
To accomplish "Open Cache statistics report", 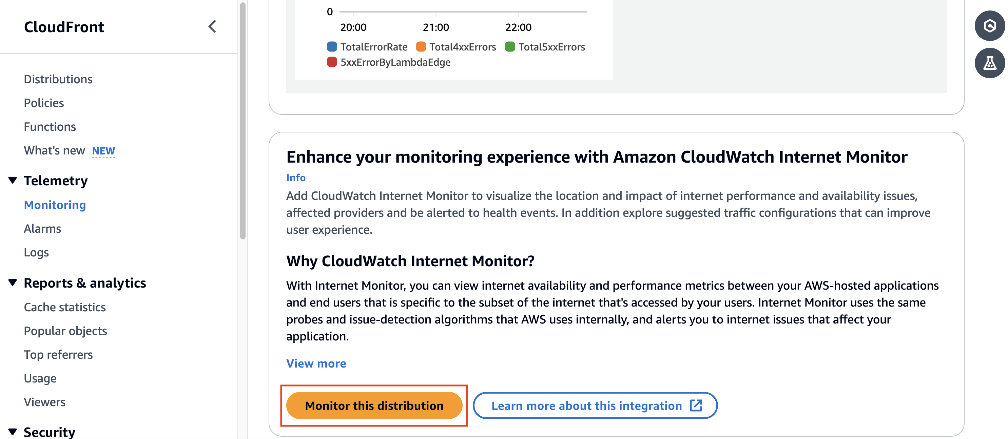I will click(64, 307).
